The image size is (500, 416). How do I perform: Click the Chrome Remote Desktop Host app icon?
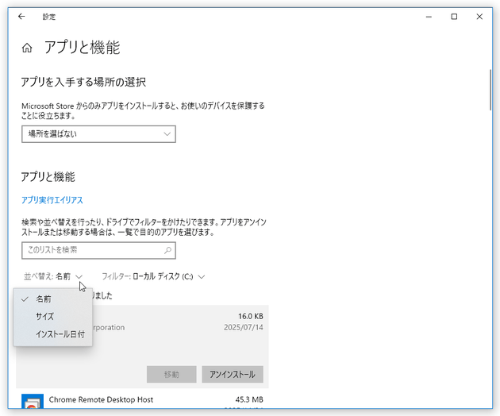[x=33, y=402]
